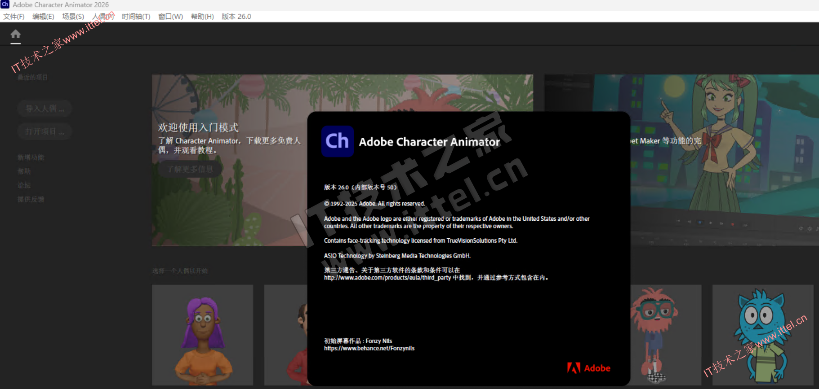Open the 场景(S) menu
Image resolution: width=819 pixels, height=389 pixels.
[x=73, y=17]
